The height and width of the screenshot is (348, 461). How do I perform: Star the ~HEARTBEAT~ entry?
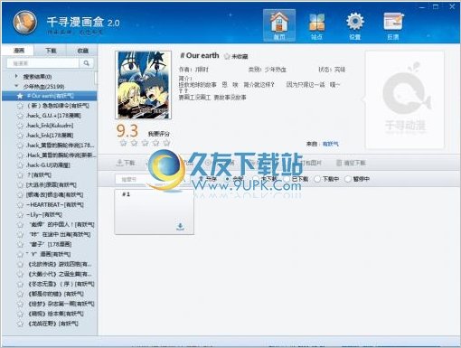pyautogui.click(x=20, y=205)
